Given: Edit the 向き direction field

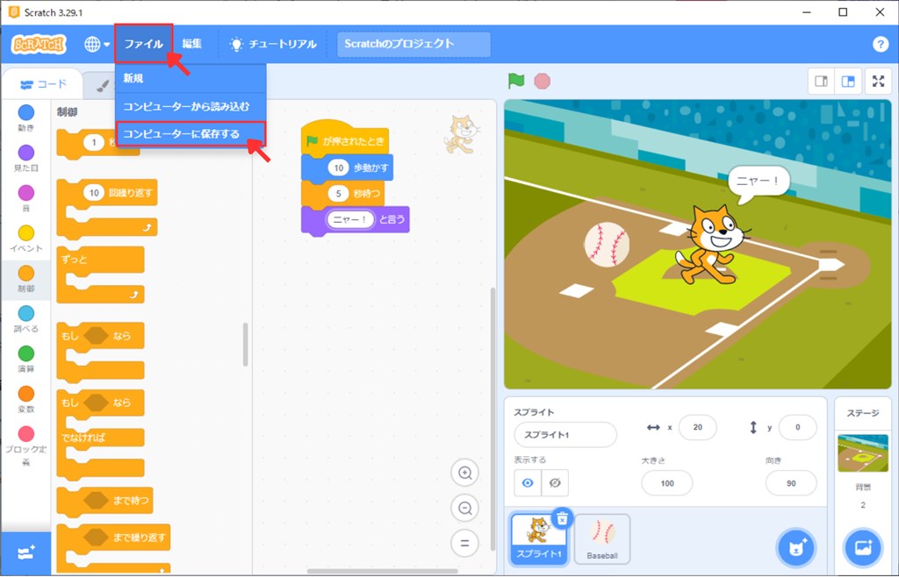Looking at the screenshot, I should (791, 483).
